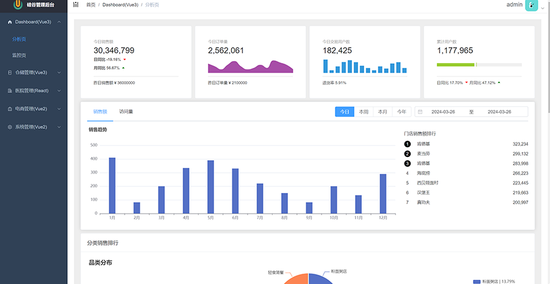Click 昨日销售额 ¥ 36000000 text
The image size is (550, 284).
click(x=114, y=83)
